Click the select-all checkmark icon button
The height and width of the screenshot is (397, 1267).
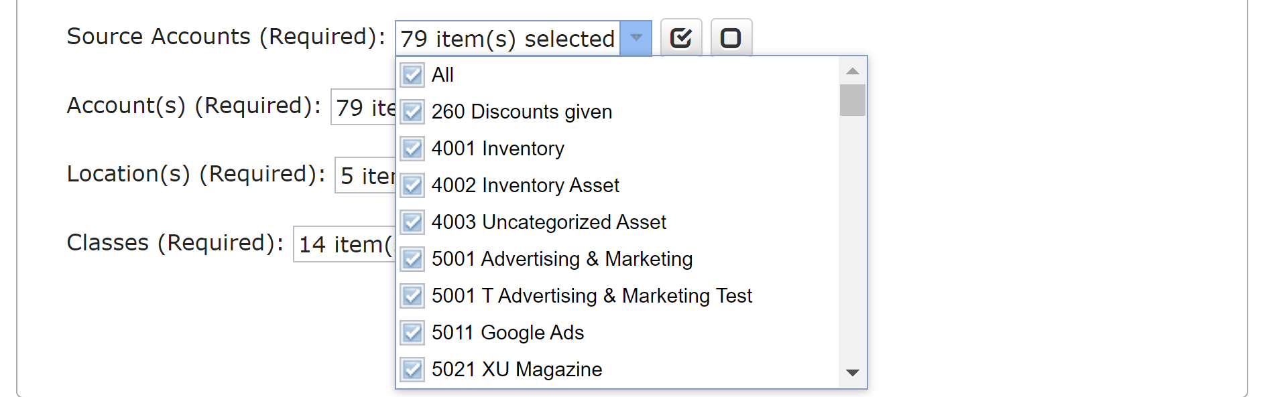pos(681,37)
